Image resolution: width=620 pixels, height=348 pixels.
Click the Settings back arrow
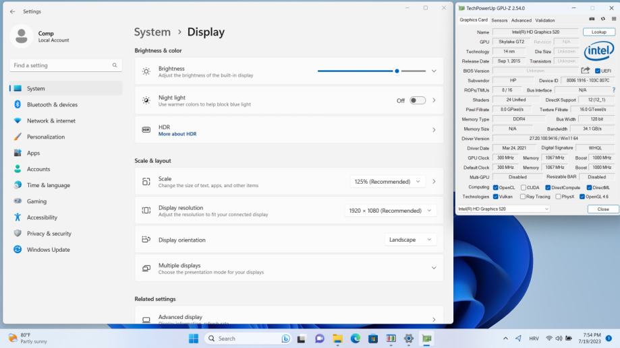[13, 11]
